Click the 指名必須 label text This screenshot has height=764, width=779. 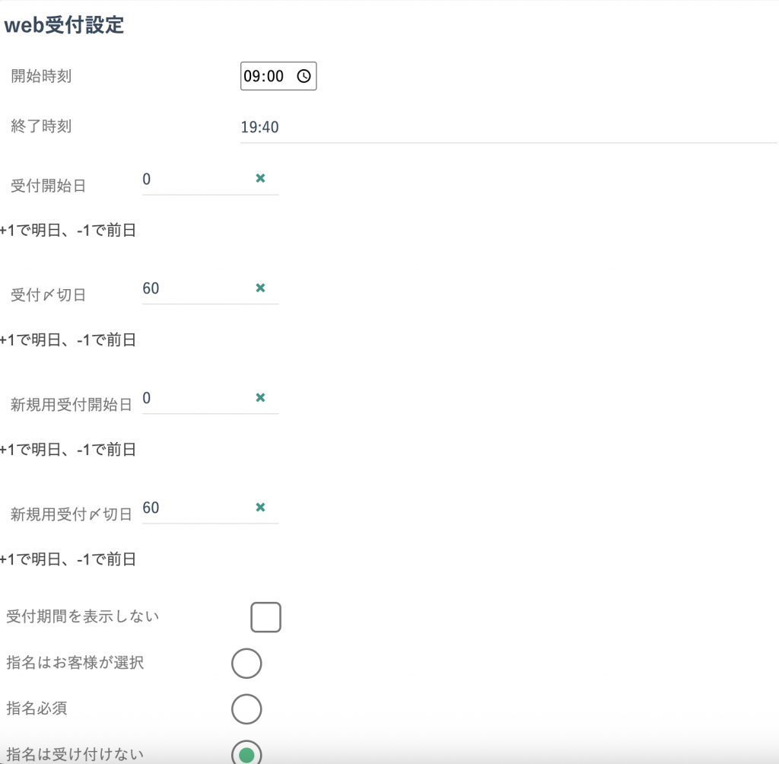(37, 708)
